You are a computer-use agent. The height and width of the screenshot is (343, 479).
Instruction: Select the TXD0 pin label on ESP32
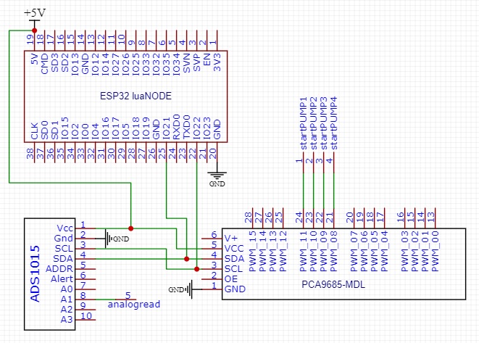tap(187, 127)
